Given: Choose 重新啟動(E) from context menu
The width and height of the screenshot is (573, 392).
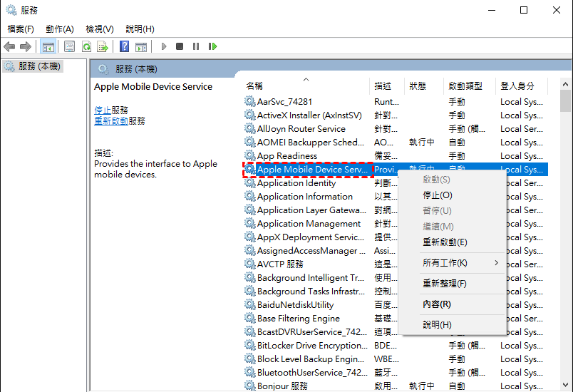Looking at the screenshot, I should (x=445, y=242).
